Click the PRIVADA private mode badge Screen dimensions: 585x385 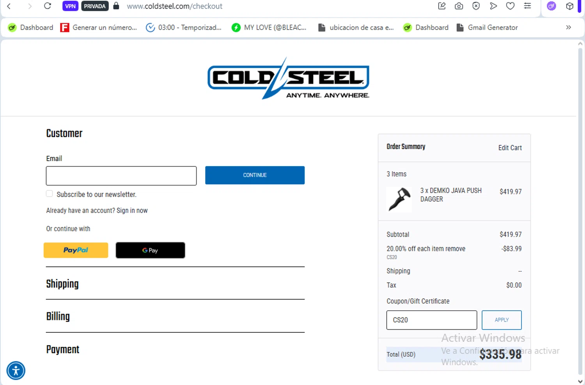[x=95, y=6]
